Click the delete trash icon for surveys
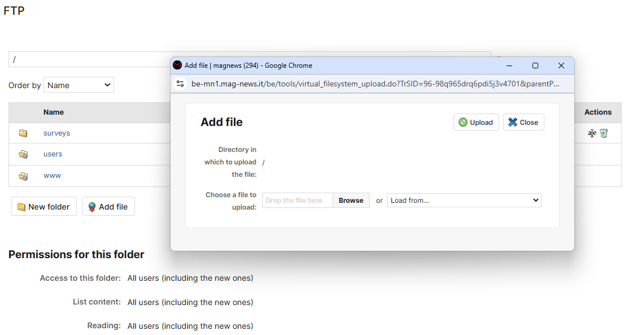This screenshot has height=335, width=624. click(x=604, y=133)
